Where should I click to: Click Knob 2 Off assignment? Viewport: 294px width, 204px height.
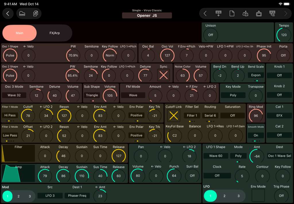coord(279,95)
